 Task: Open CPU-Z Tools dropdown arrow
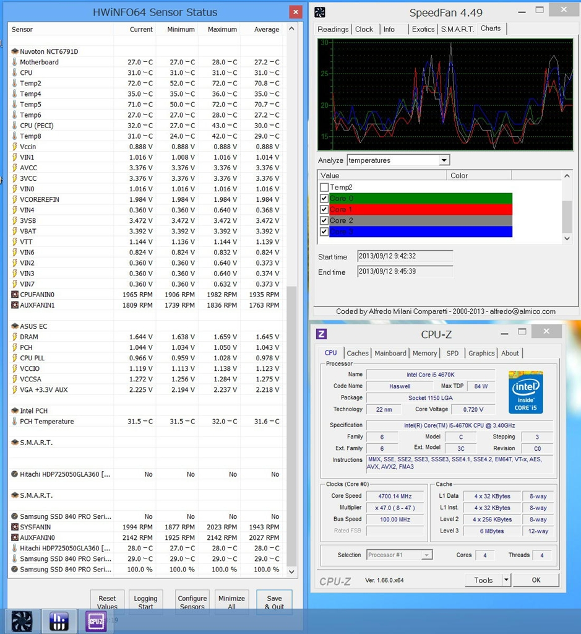click(x=506, y=580)
